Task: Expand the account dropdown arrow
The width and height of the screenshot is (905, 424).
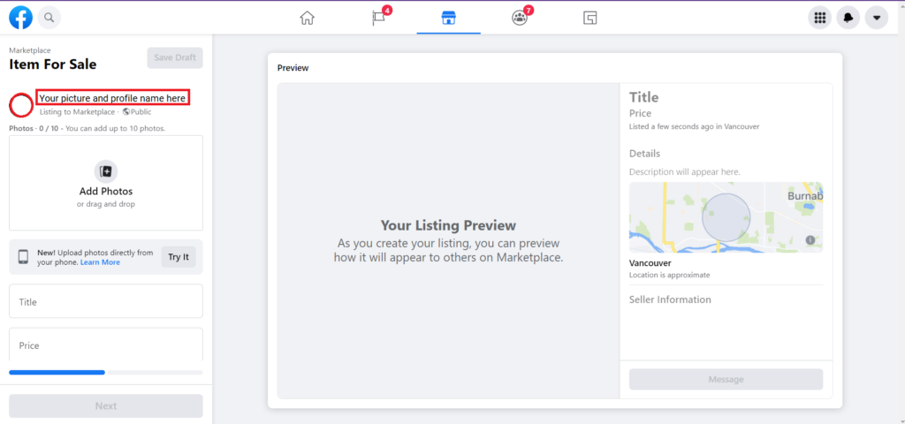Action: [877, 18]
